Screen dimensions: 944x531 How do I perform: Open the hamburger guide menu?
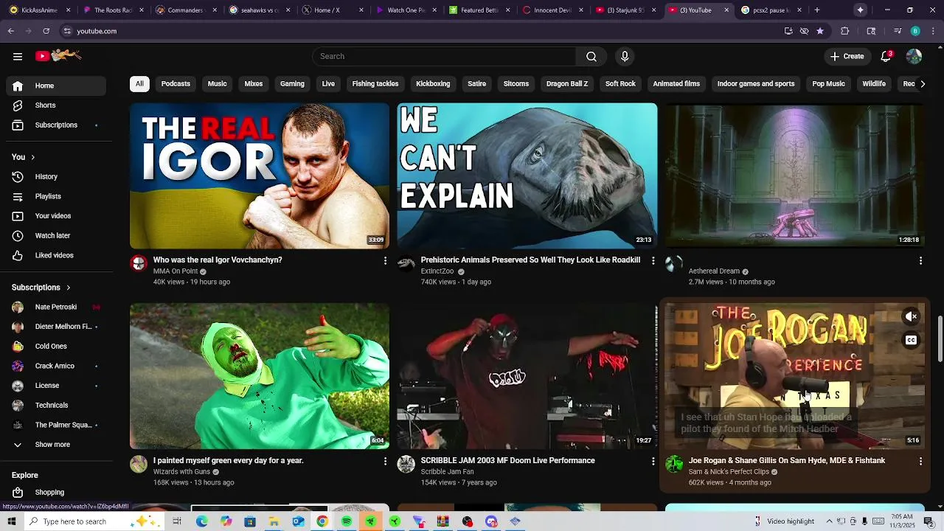point(18,56)
